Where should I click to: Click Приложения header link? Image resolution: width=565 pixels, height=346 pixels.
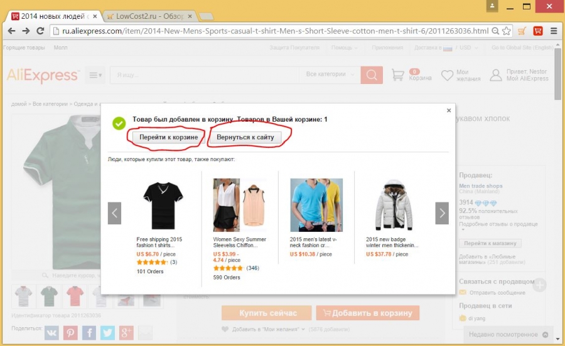click(387, 48)
